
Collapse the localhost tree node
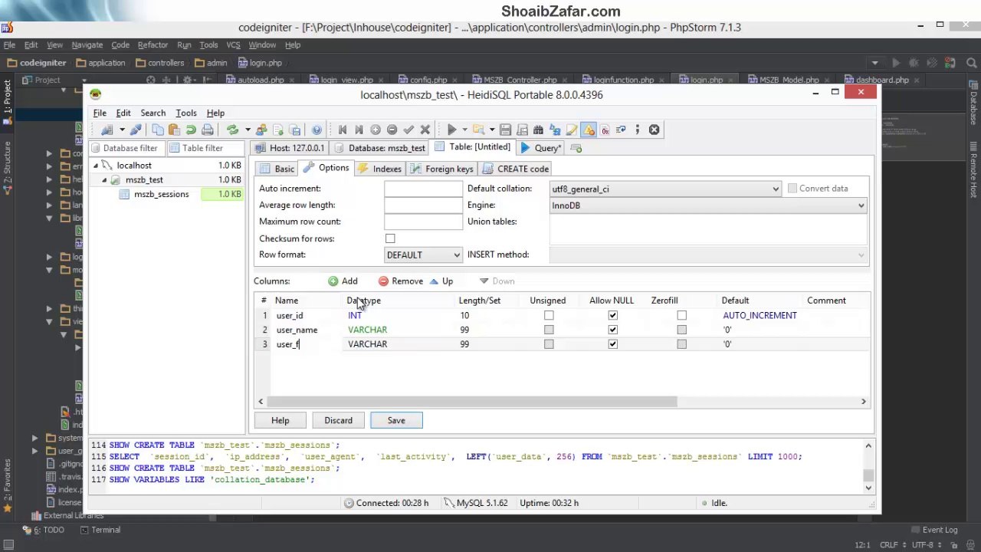pyautogui.click(x=96, y=166)
